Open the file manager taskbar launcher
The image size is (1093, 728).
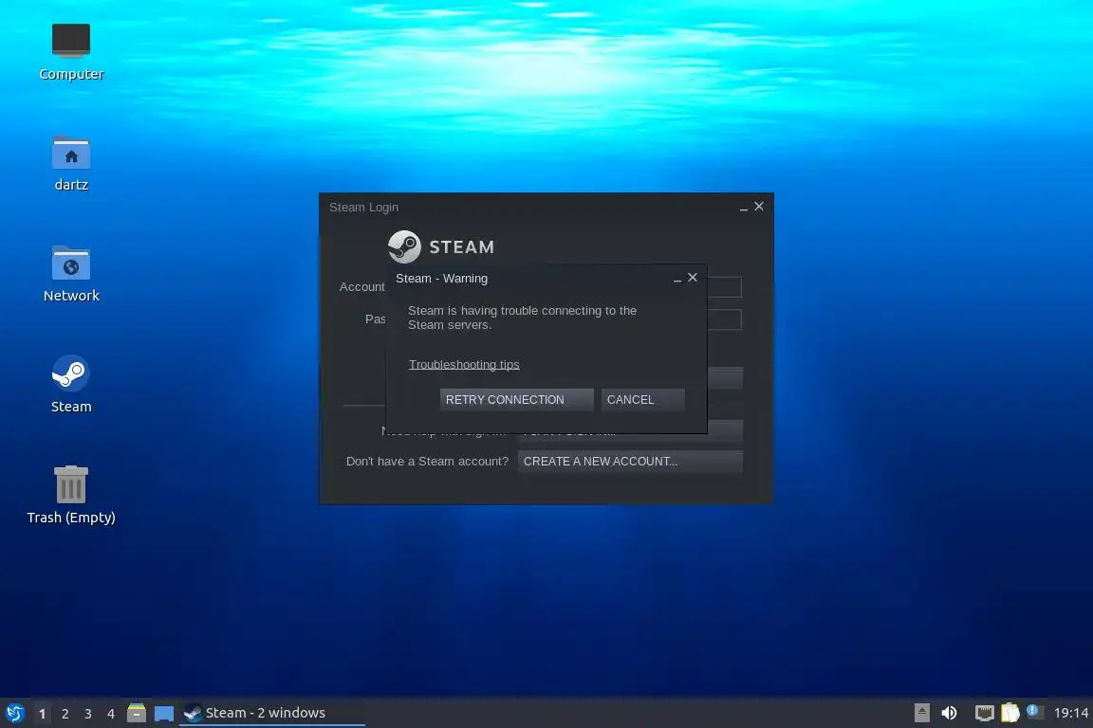click(137, 713)
